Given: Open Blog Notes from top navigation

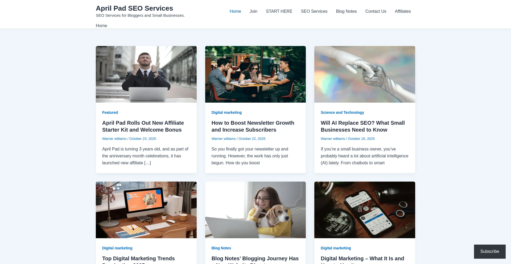Looking at the screenshot, I should pyautogui.click(x=346, y=11).
